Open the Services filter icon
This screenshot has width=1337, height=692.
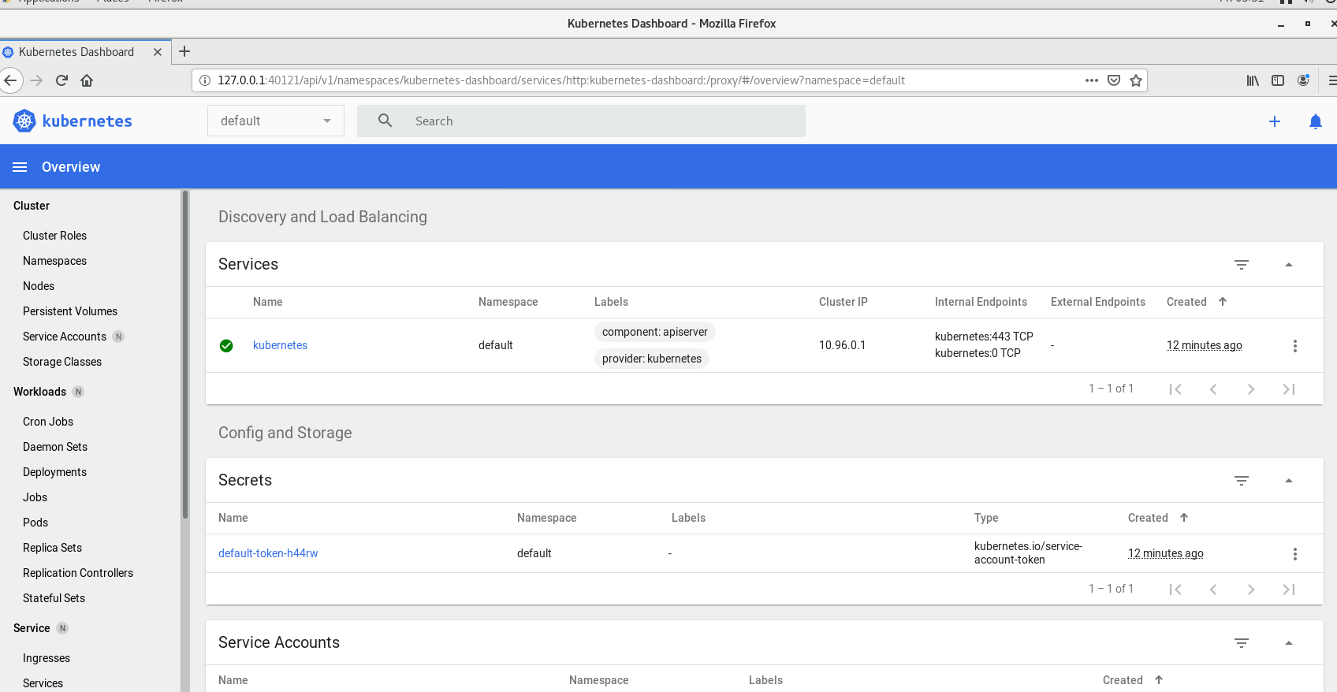tap(1242, 265)
